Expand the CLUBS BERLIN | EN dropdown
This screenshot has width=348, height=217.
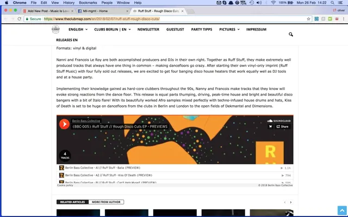(113, 29)
